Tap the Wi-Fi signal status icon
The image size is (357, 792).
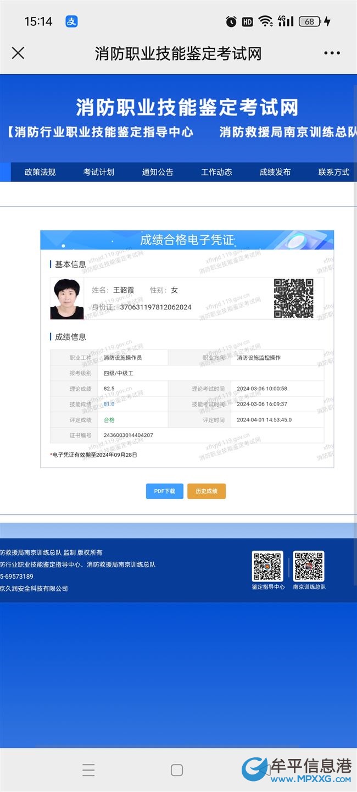266,21
